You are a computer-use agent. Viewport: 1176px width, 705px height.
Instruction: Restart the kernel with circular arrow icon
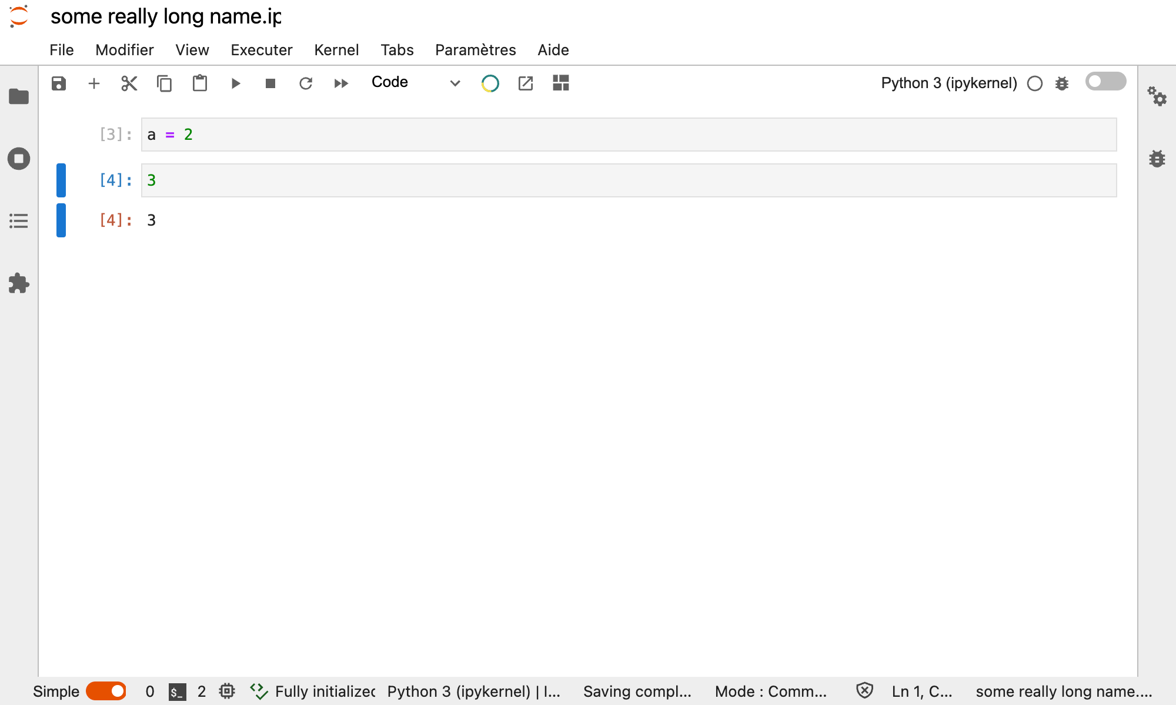[x=306, y=83]
